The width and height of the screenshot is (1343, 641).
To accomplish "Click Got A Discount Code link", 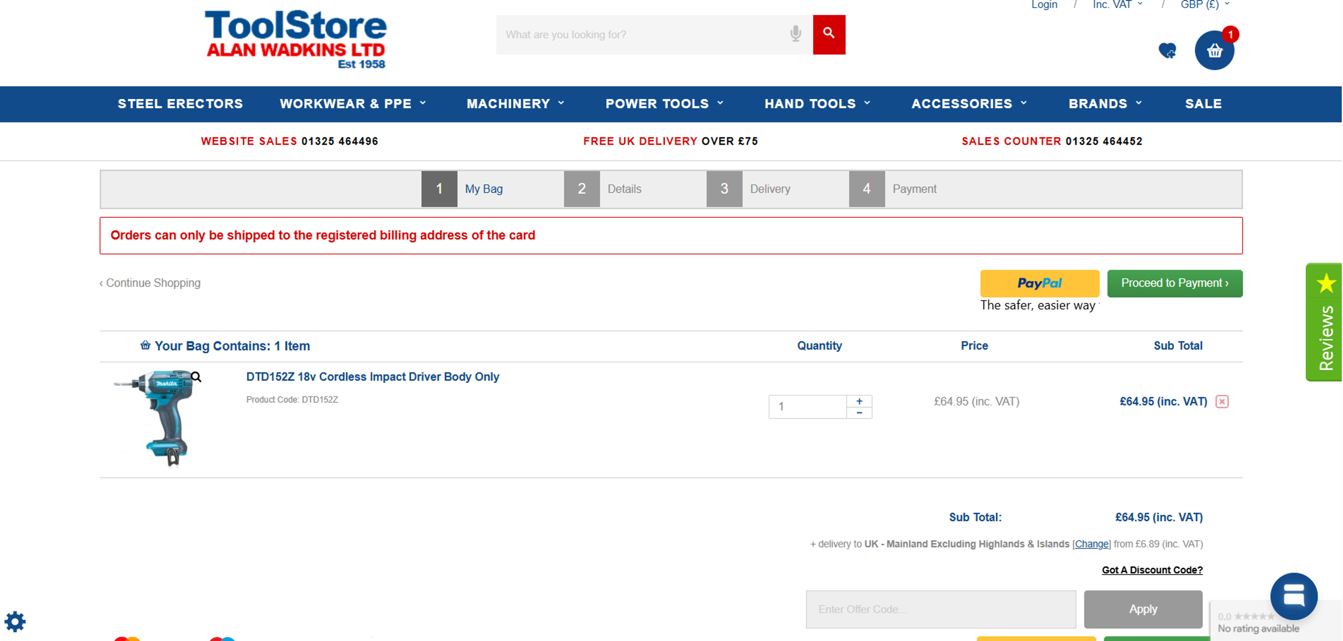I will point(1152,570).
